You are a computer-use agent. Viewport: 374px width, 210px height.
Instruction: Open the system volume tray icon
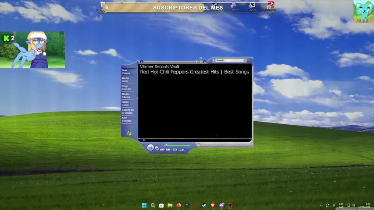(353, 205)
